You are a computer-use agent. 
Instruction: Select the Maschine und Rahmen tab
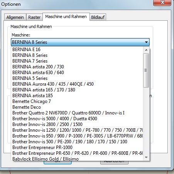66,17
